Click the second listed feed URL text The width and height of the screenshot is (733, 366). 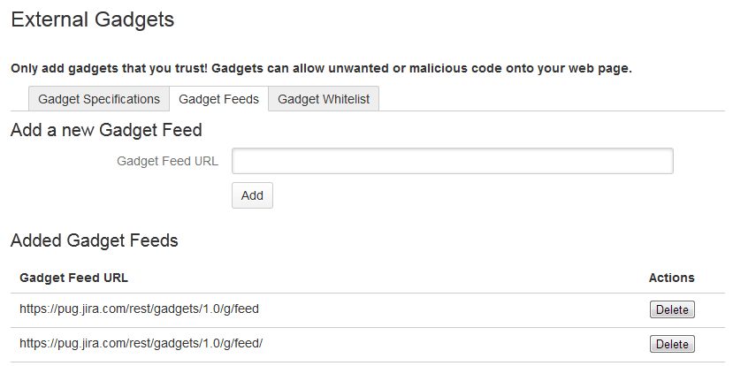(x=141, y=343)
